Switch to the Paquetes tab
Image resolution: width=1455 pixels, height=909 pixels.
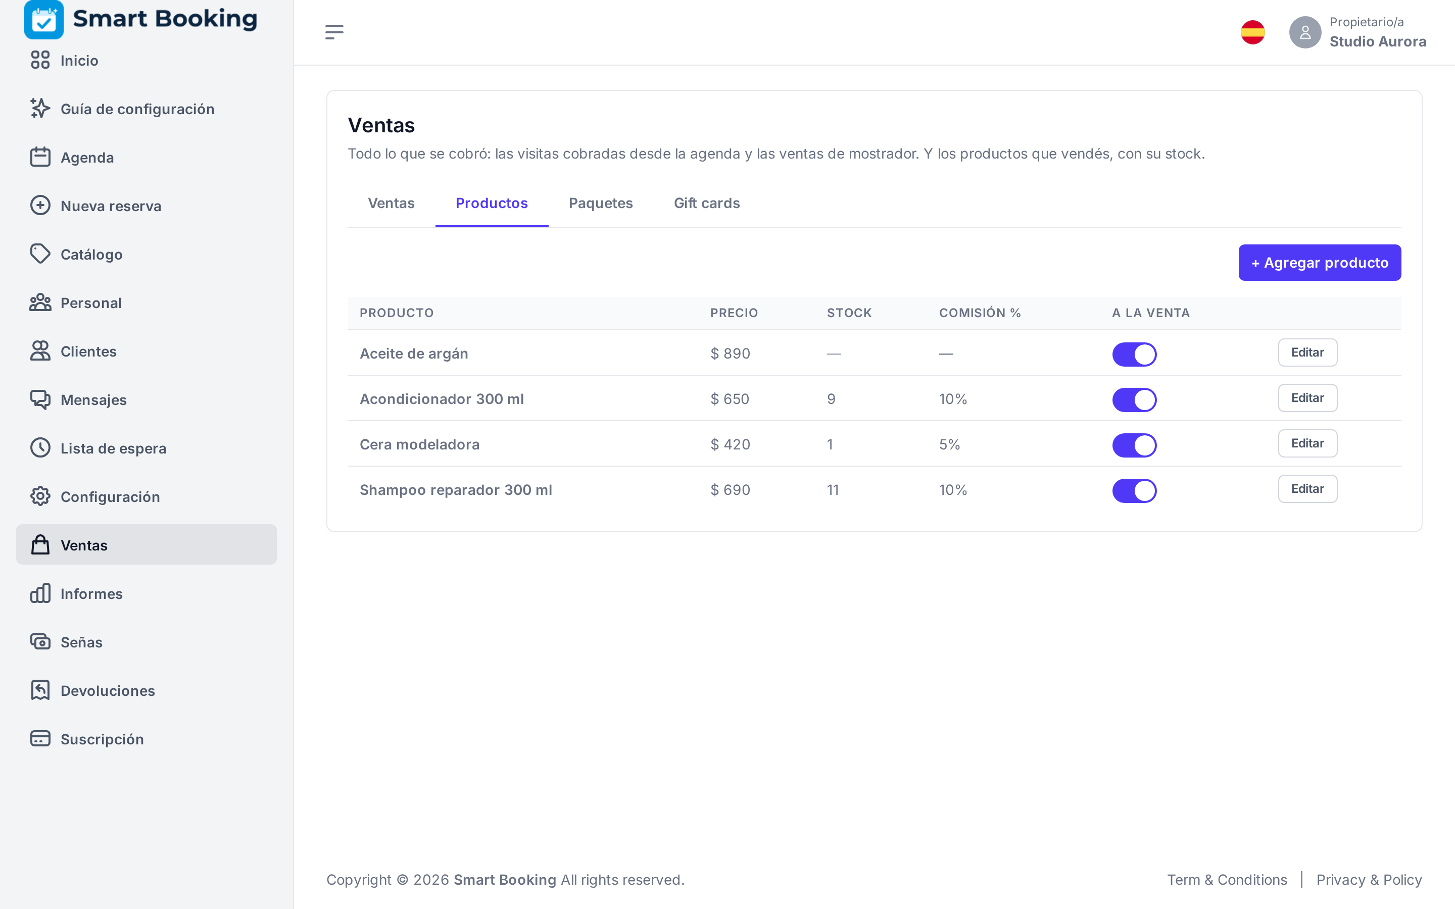(601, 203)
